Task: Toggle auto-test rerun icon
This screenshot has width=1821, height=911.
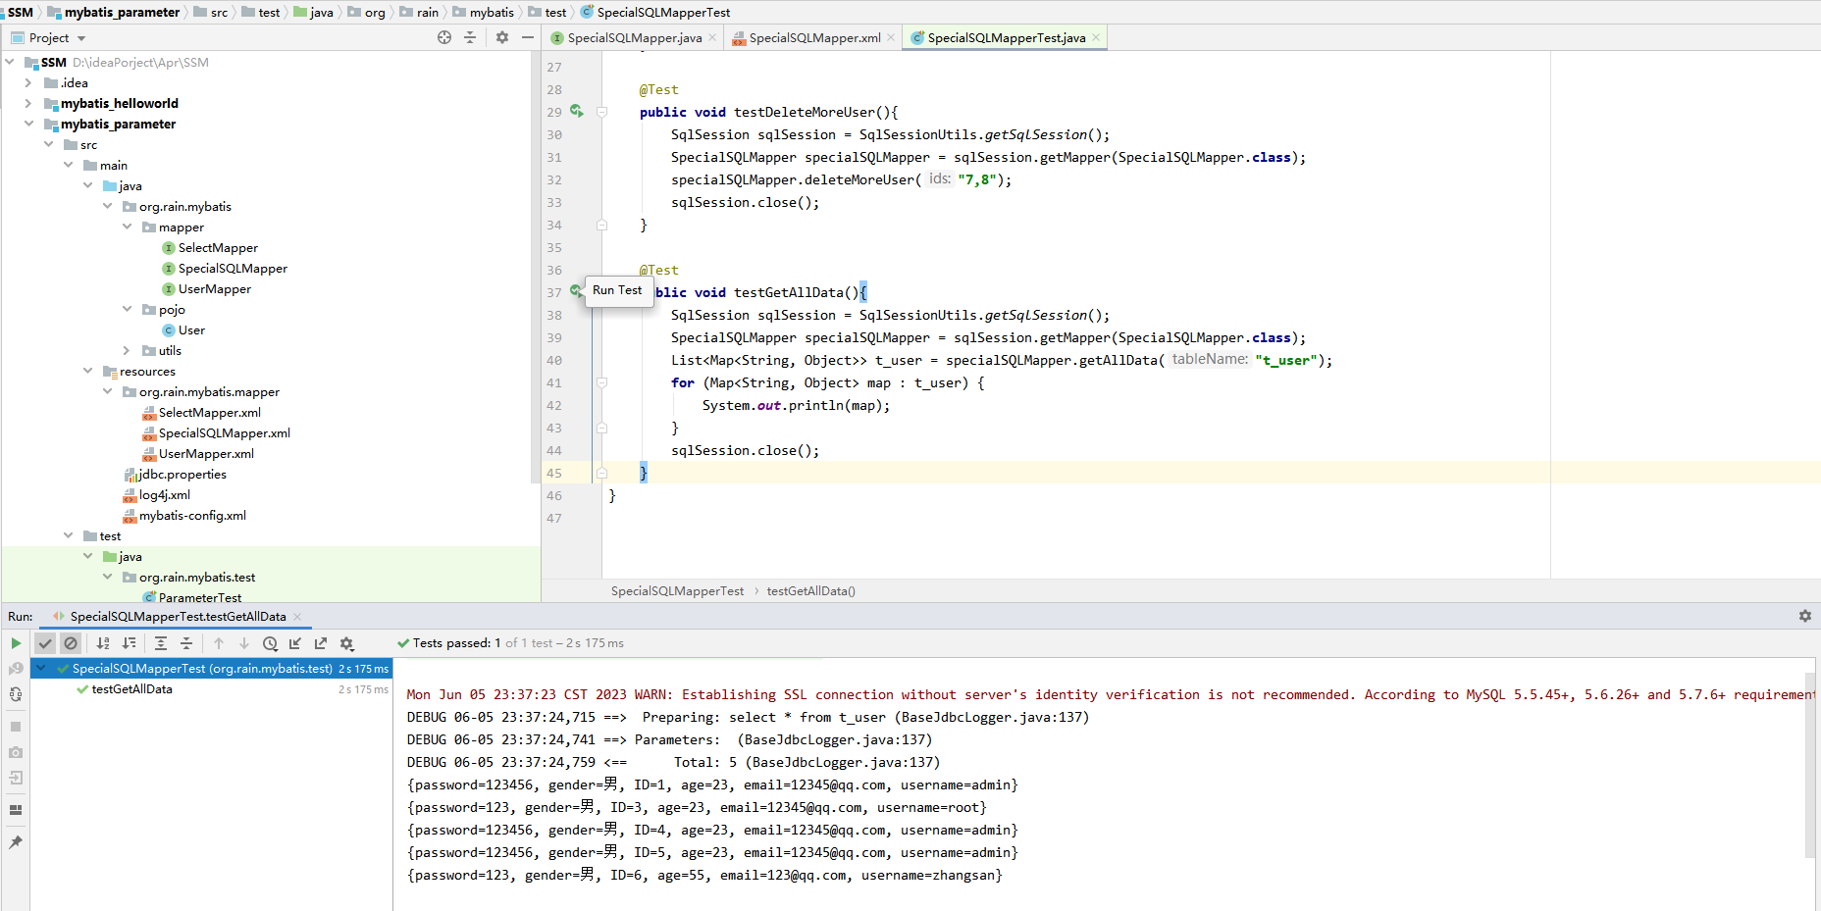Action: (x=16, y=694)
